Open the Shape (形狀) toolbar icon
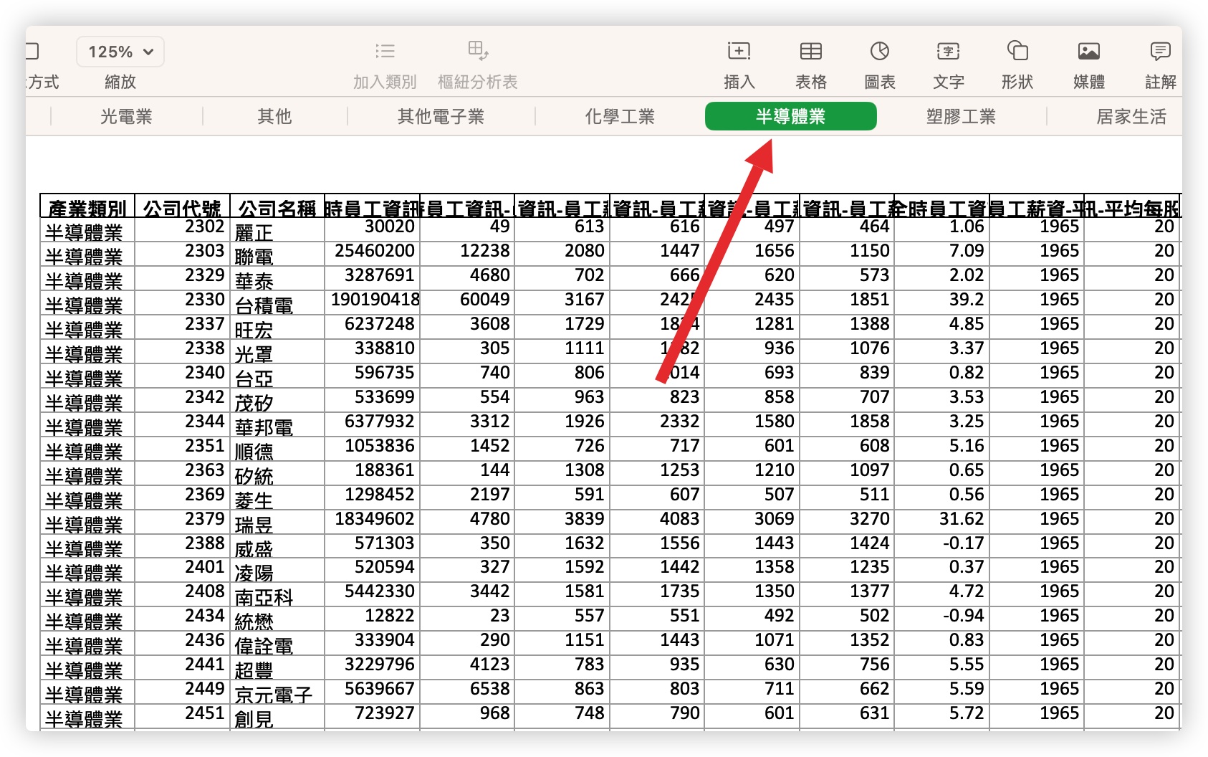 tap(1017, 51)
